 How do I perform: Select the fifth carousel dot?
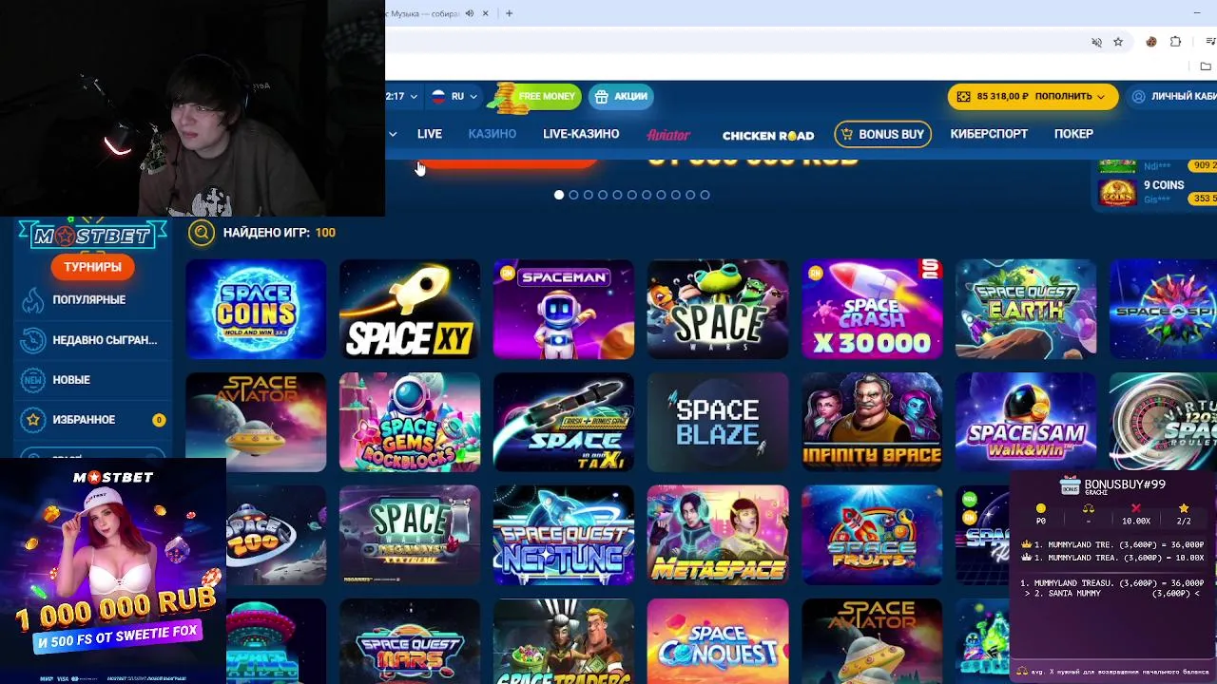617,195
